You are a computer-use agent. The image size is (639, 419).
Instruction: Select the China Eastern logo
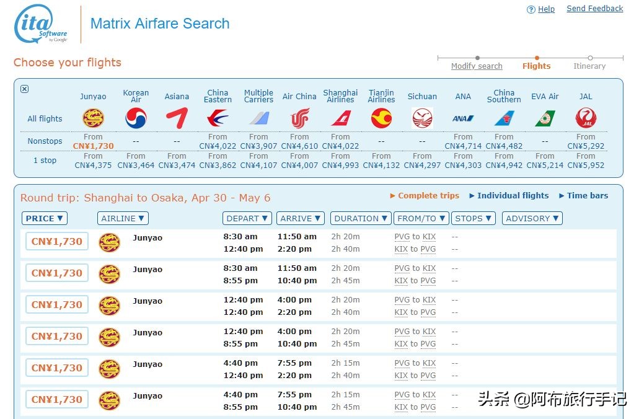[218, 118]
